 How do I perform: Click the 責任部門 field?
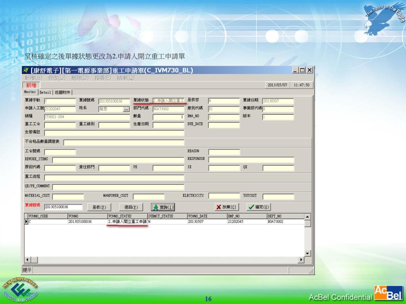(114, 168)
